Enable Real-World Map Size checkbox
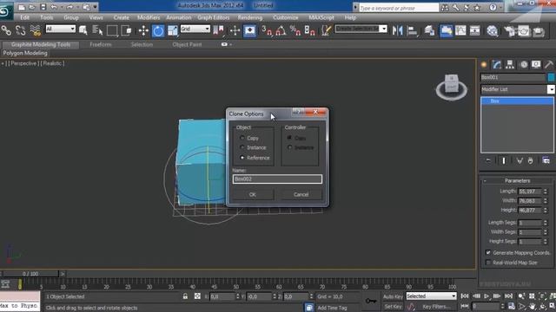 [488, 263]
